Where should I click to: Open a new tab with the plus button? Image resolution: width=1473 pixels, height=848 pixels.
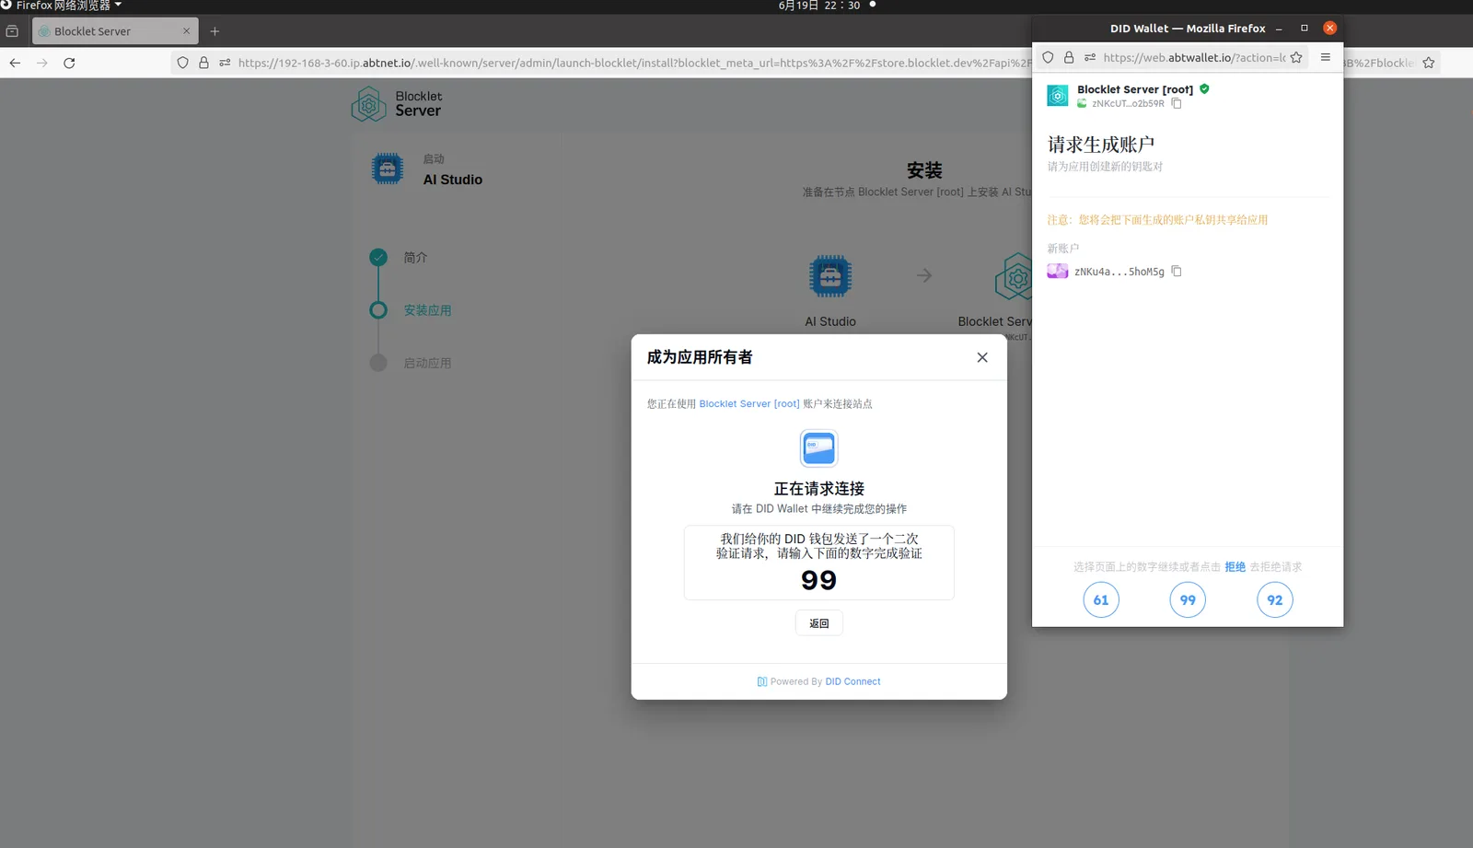click(215, 31)
